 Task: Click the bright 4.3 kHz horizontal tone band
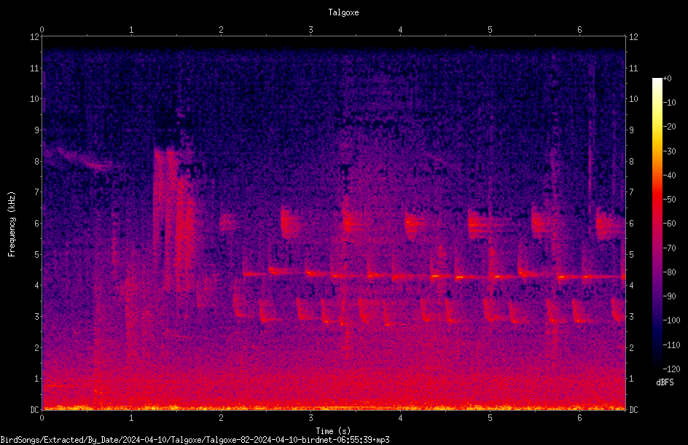(434, 275)
